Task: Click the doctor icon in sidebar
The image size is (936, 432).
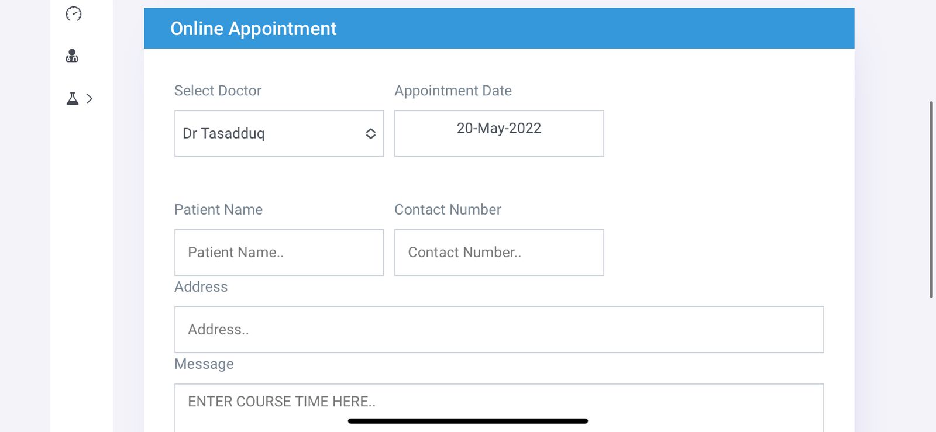Action: click(72, 56)
